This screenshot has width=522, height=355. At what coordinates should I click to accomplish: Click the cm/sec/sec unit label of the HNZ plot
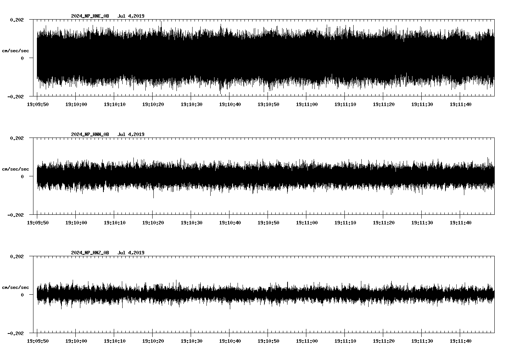click(15, 287)
